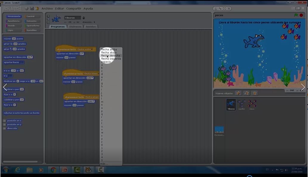The image size is (308, 177).
Task: Open the Windows Start menu
Action: (5, 170)
